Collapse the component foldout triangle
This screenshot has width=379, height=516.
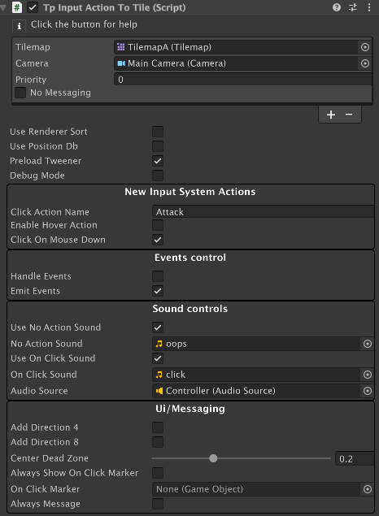point(3,7)
